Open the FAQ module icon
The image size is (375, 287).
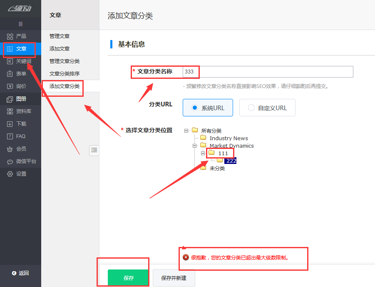pyautogui.click(x=9, y=136)
